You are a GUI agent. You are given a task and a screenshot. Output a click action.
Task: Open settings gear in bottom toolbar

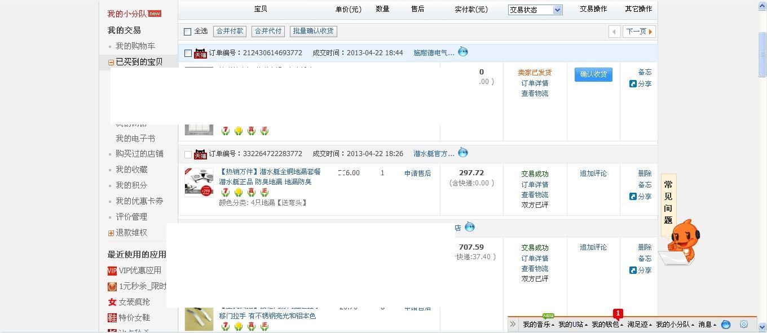click(744, 324)
